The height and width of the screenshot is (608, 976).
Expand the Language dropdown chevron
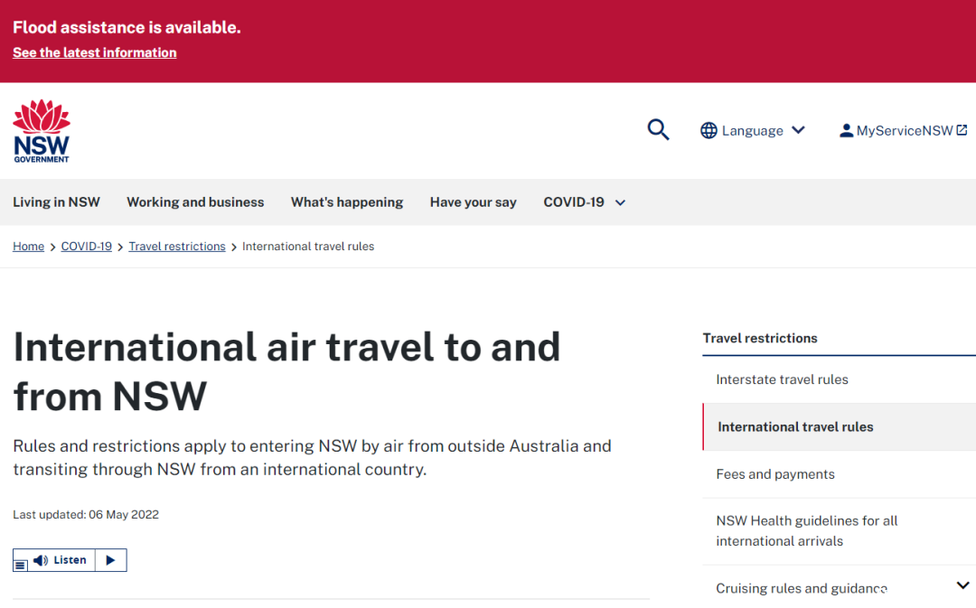coord(799,130)
